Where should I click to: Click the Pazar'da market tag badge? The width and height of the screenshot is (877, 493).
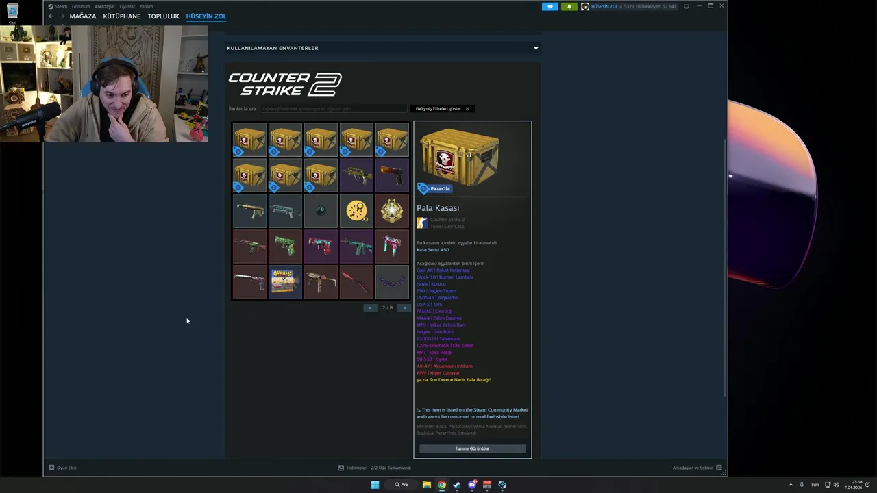(x=435, y=188)
